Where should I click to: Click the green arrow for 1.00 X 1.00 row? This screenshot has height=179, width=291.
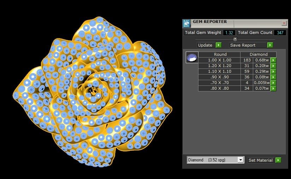[273, 60]
